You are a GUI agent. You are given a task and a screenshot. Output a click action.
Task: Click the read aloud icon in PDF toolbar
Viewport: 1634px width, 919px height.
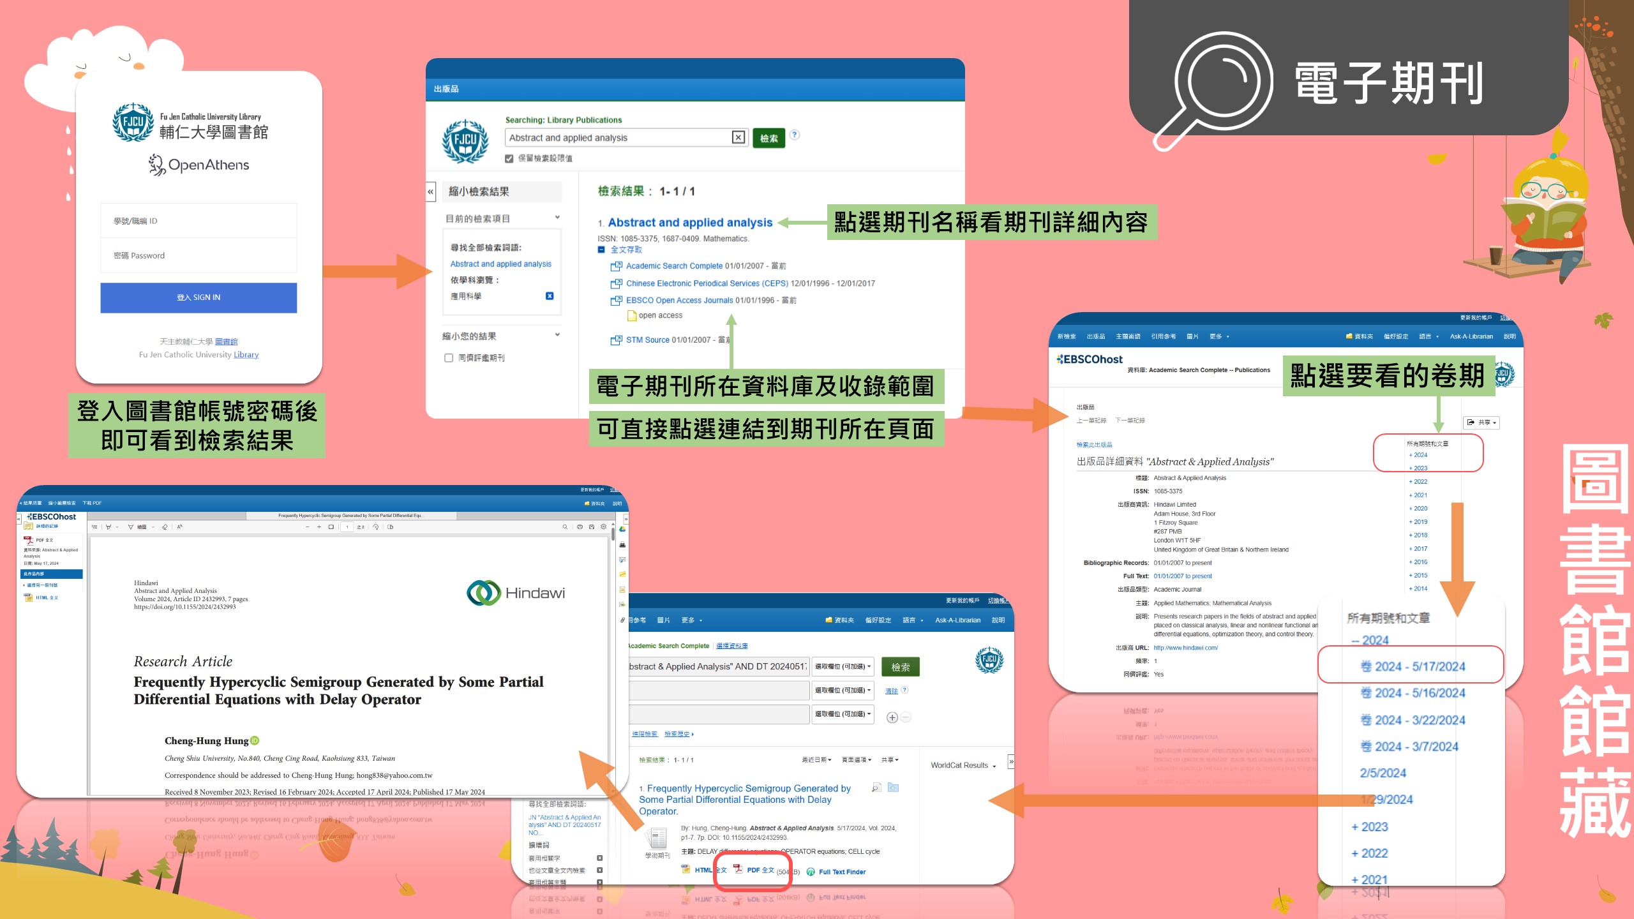[x=179, y=527]
